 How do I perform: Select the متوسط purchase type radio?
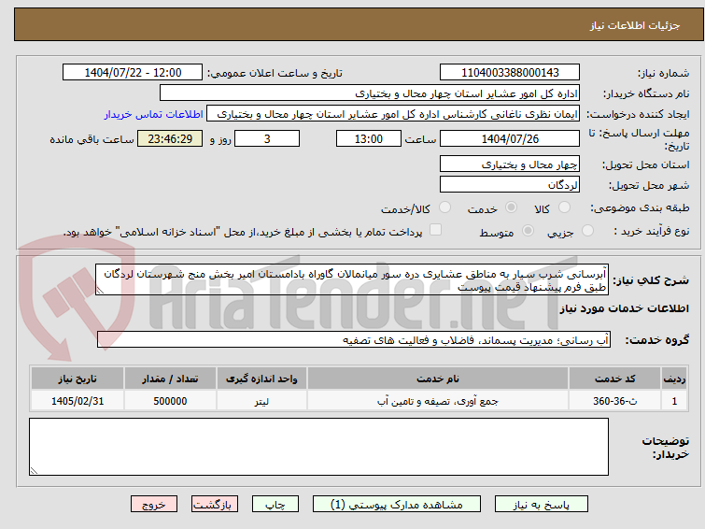[528, 231]
